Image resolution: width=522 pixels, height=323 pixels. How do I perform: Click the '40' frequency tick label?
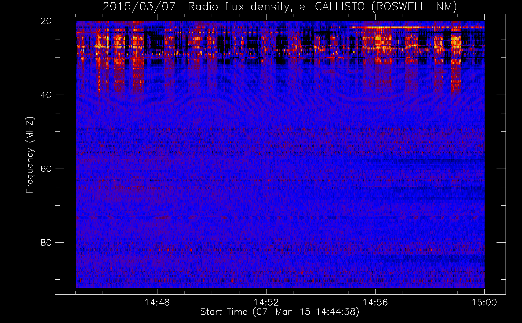(46, 95)
